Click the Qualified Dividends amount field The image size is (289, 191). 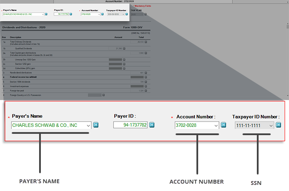tap(115, 49)
